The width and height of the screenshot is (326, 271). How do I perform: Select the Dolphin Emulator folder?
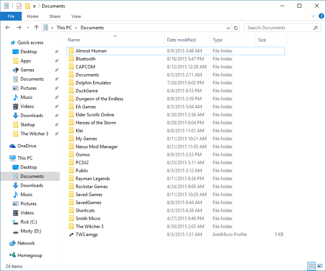(x=176, y=83)
